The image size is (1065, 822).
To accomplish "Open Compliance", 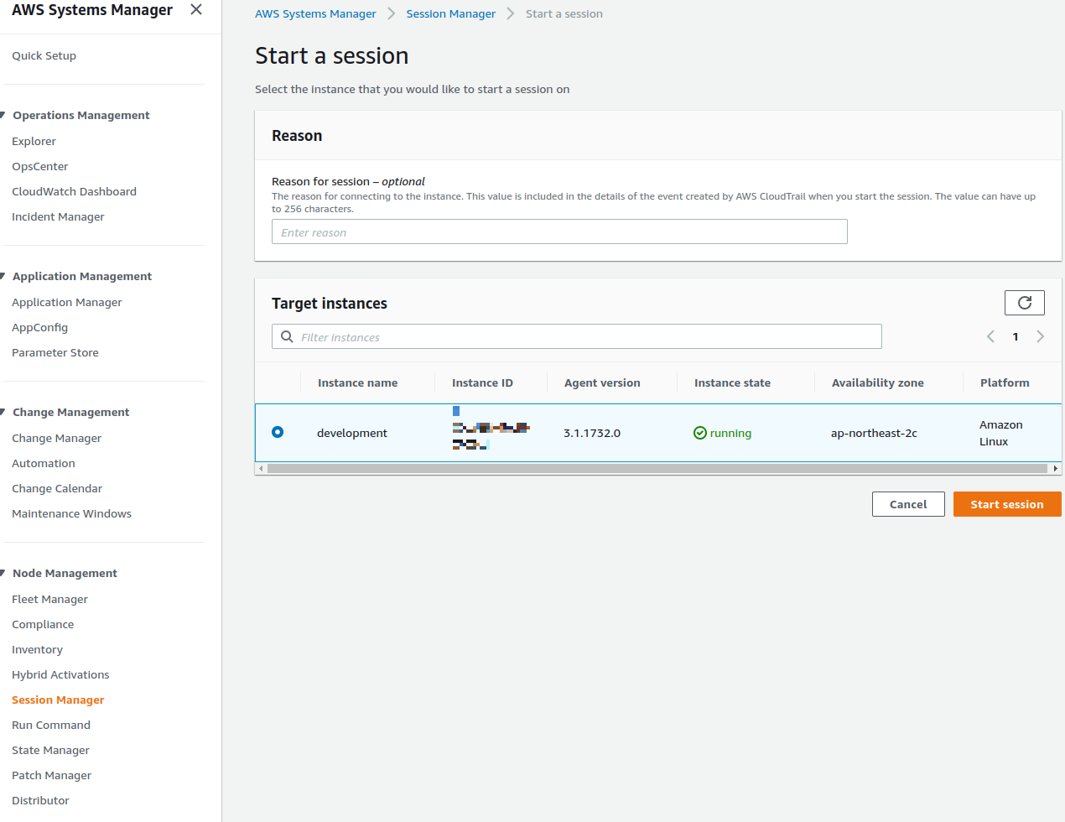I will coord(43,624).
